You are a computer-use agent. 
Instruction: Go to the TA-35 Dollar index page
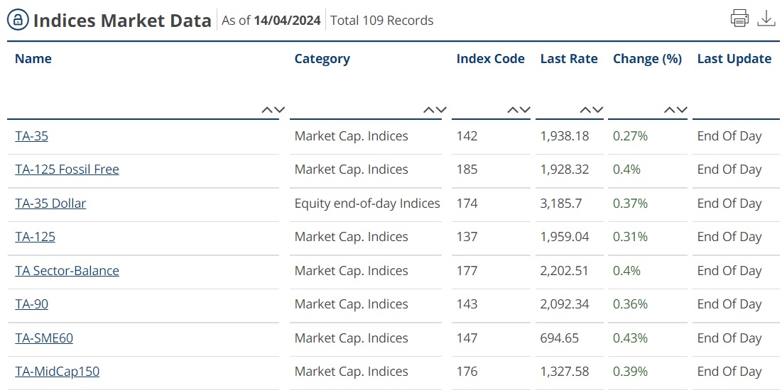point(50,204)
